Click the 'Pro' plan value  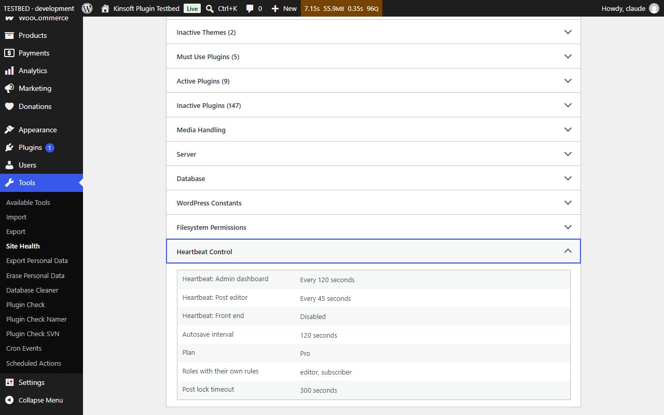coord(305,353)
